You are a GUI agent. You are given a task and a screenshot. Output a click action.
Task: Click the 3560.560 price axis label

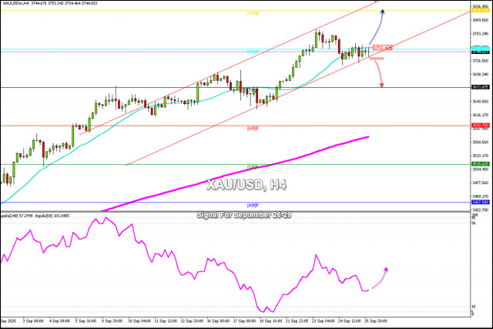(480, 142)
